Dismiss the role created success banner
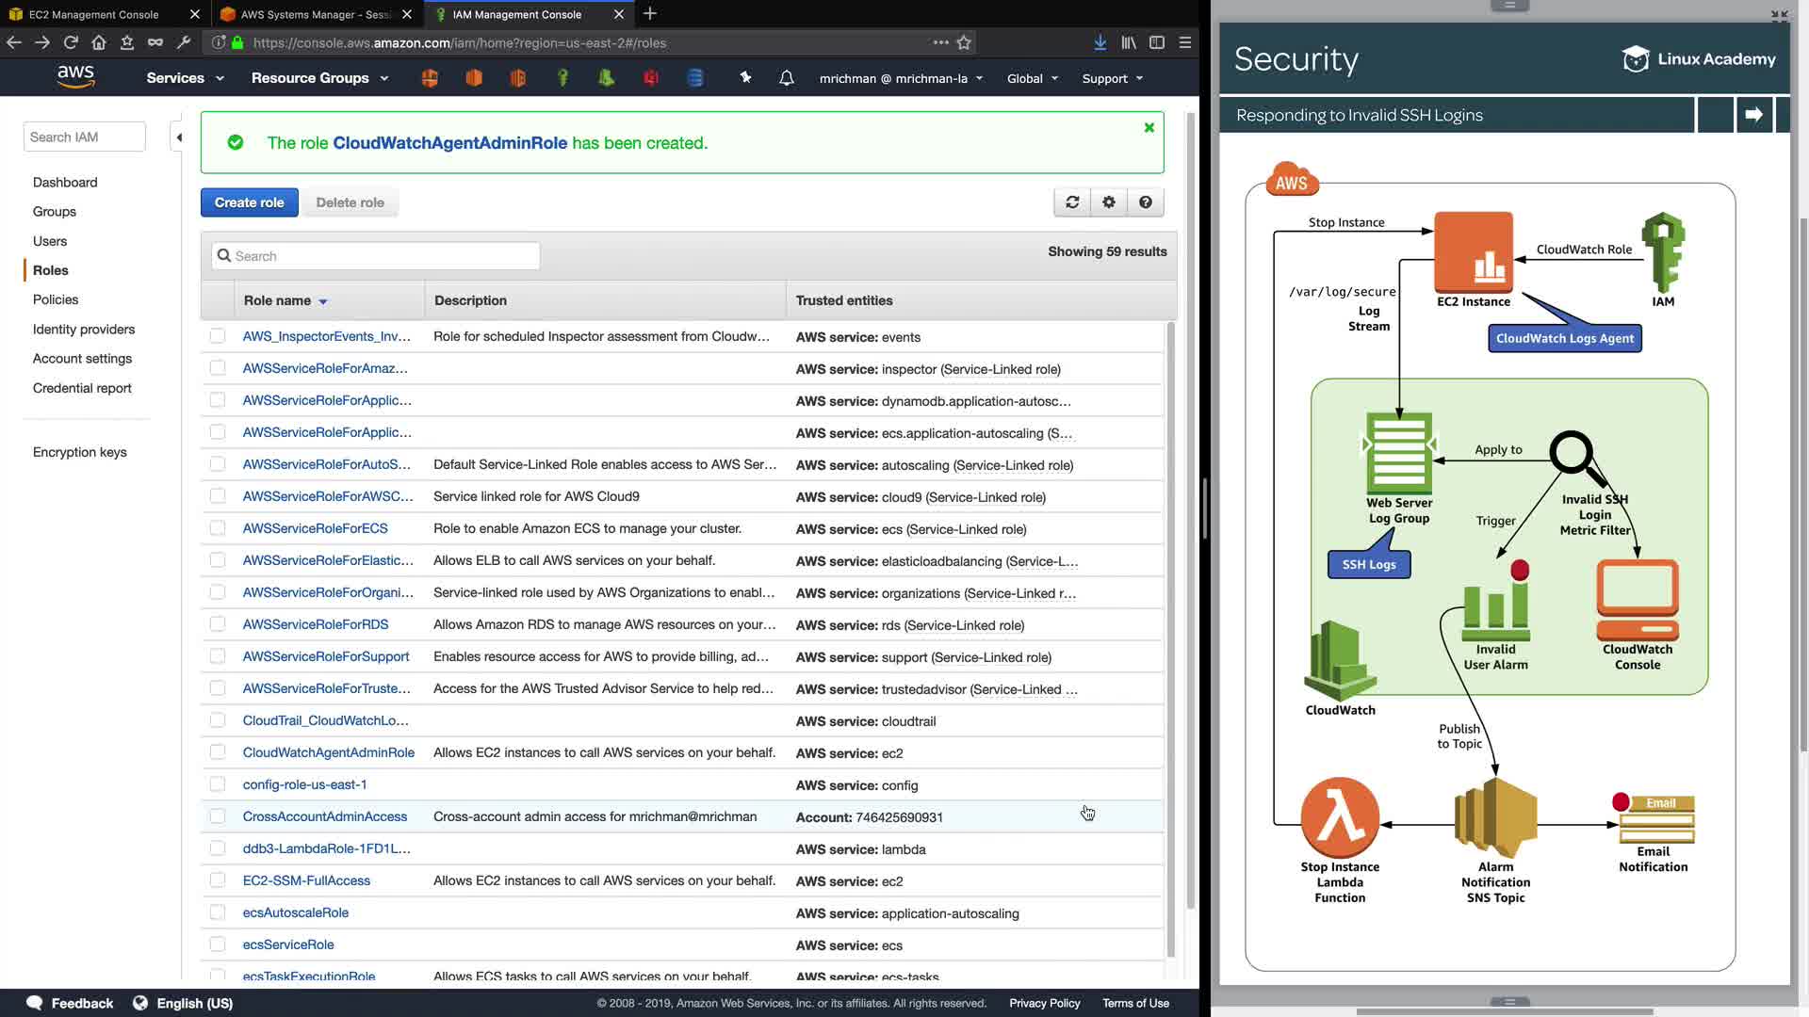This screenshot has height=1017, width=1809. [x=1149, y=128]
